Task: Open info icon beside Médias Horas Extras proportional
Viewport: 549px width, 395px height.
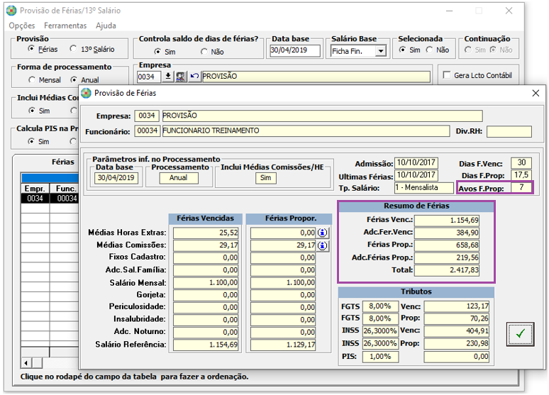Action: (x=323, y=233)
